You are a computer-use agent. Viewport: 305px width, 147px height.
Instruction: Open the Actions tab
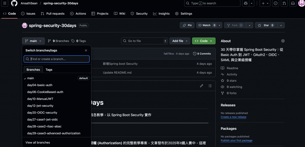pos(78,14)
